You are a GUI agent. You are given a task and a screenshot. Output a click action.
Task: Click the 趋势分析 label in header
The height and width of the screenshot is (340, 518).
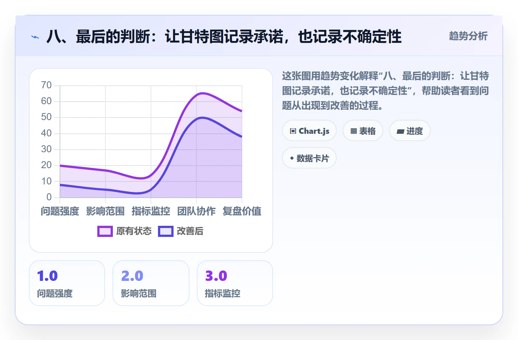point(468,36)
